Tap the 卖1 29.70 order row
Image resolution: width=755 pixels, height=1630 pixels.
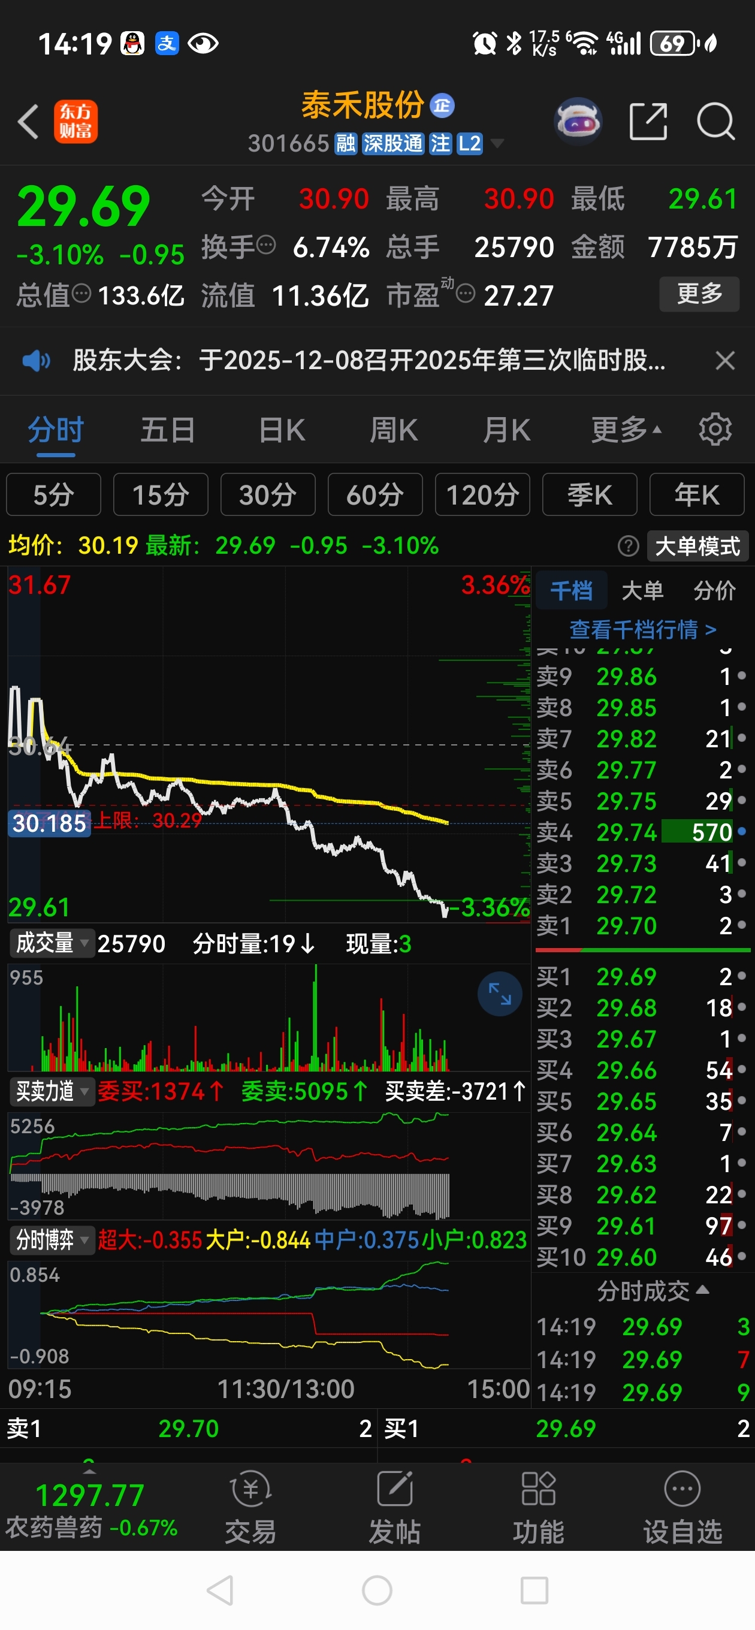(x=642, y=926)
